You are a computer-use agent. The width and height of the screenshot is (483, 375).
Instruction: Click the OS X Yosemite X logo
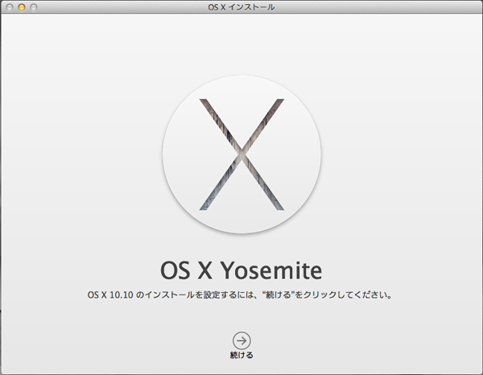242,155
